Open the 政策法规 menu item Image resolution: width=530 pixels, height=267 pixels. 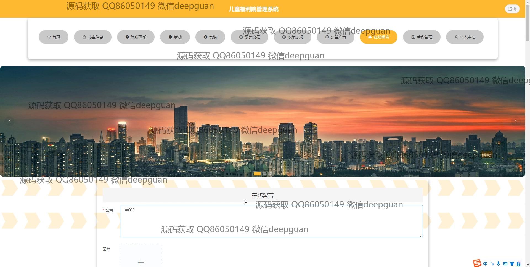293,37
